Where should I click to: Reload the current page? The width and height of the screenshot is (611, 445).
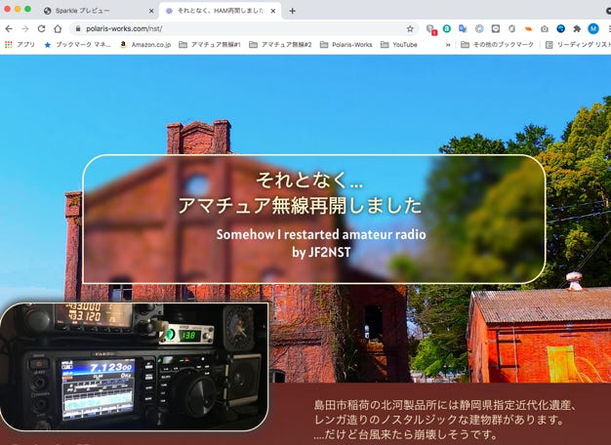tap(41, 28)
